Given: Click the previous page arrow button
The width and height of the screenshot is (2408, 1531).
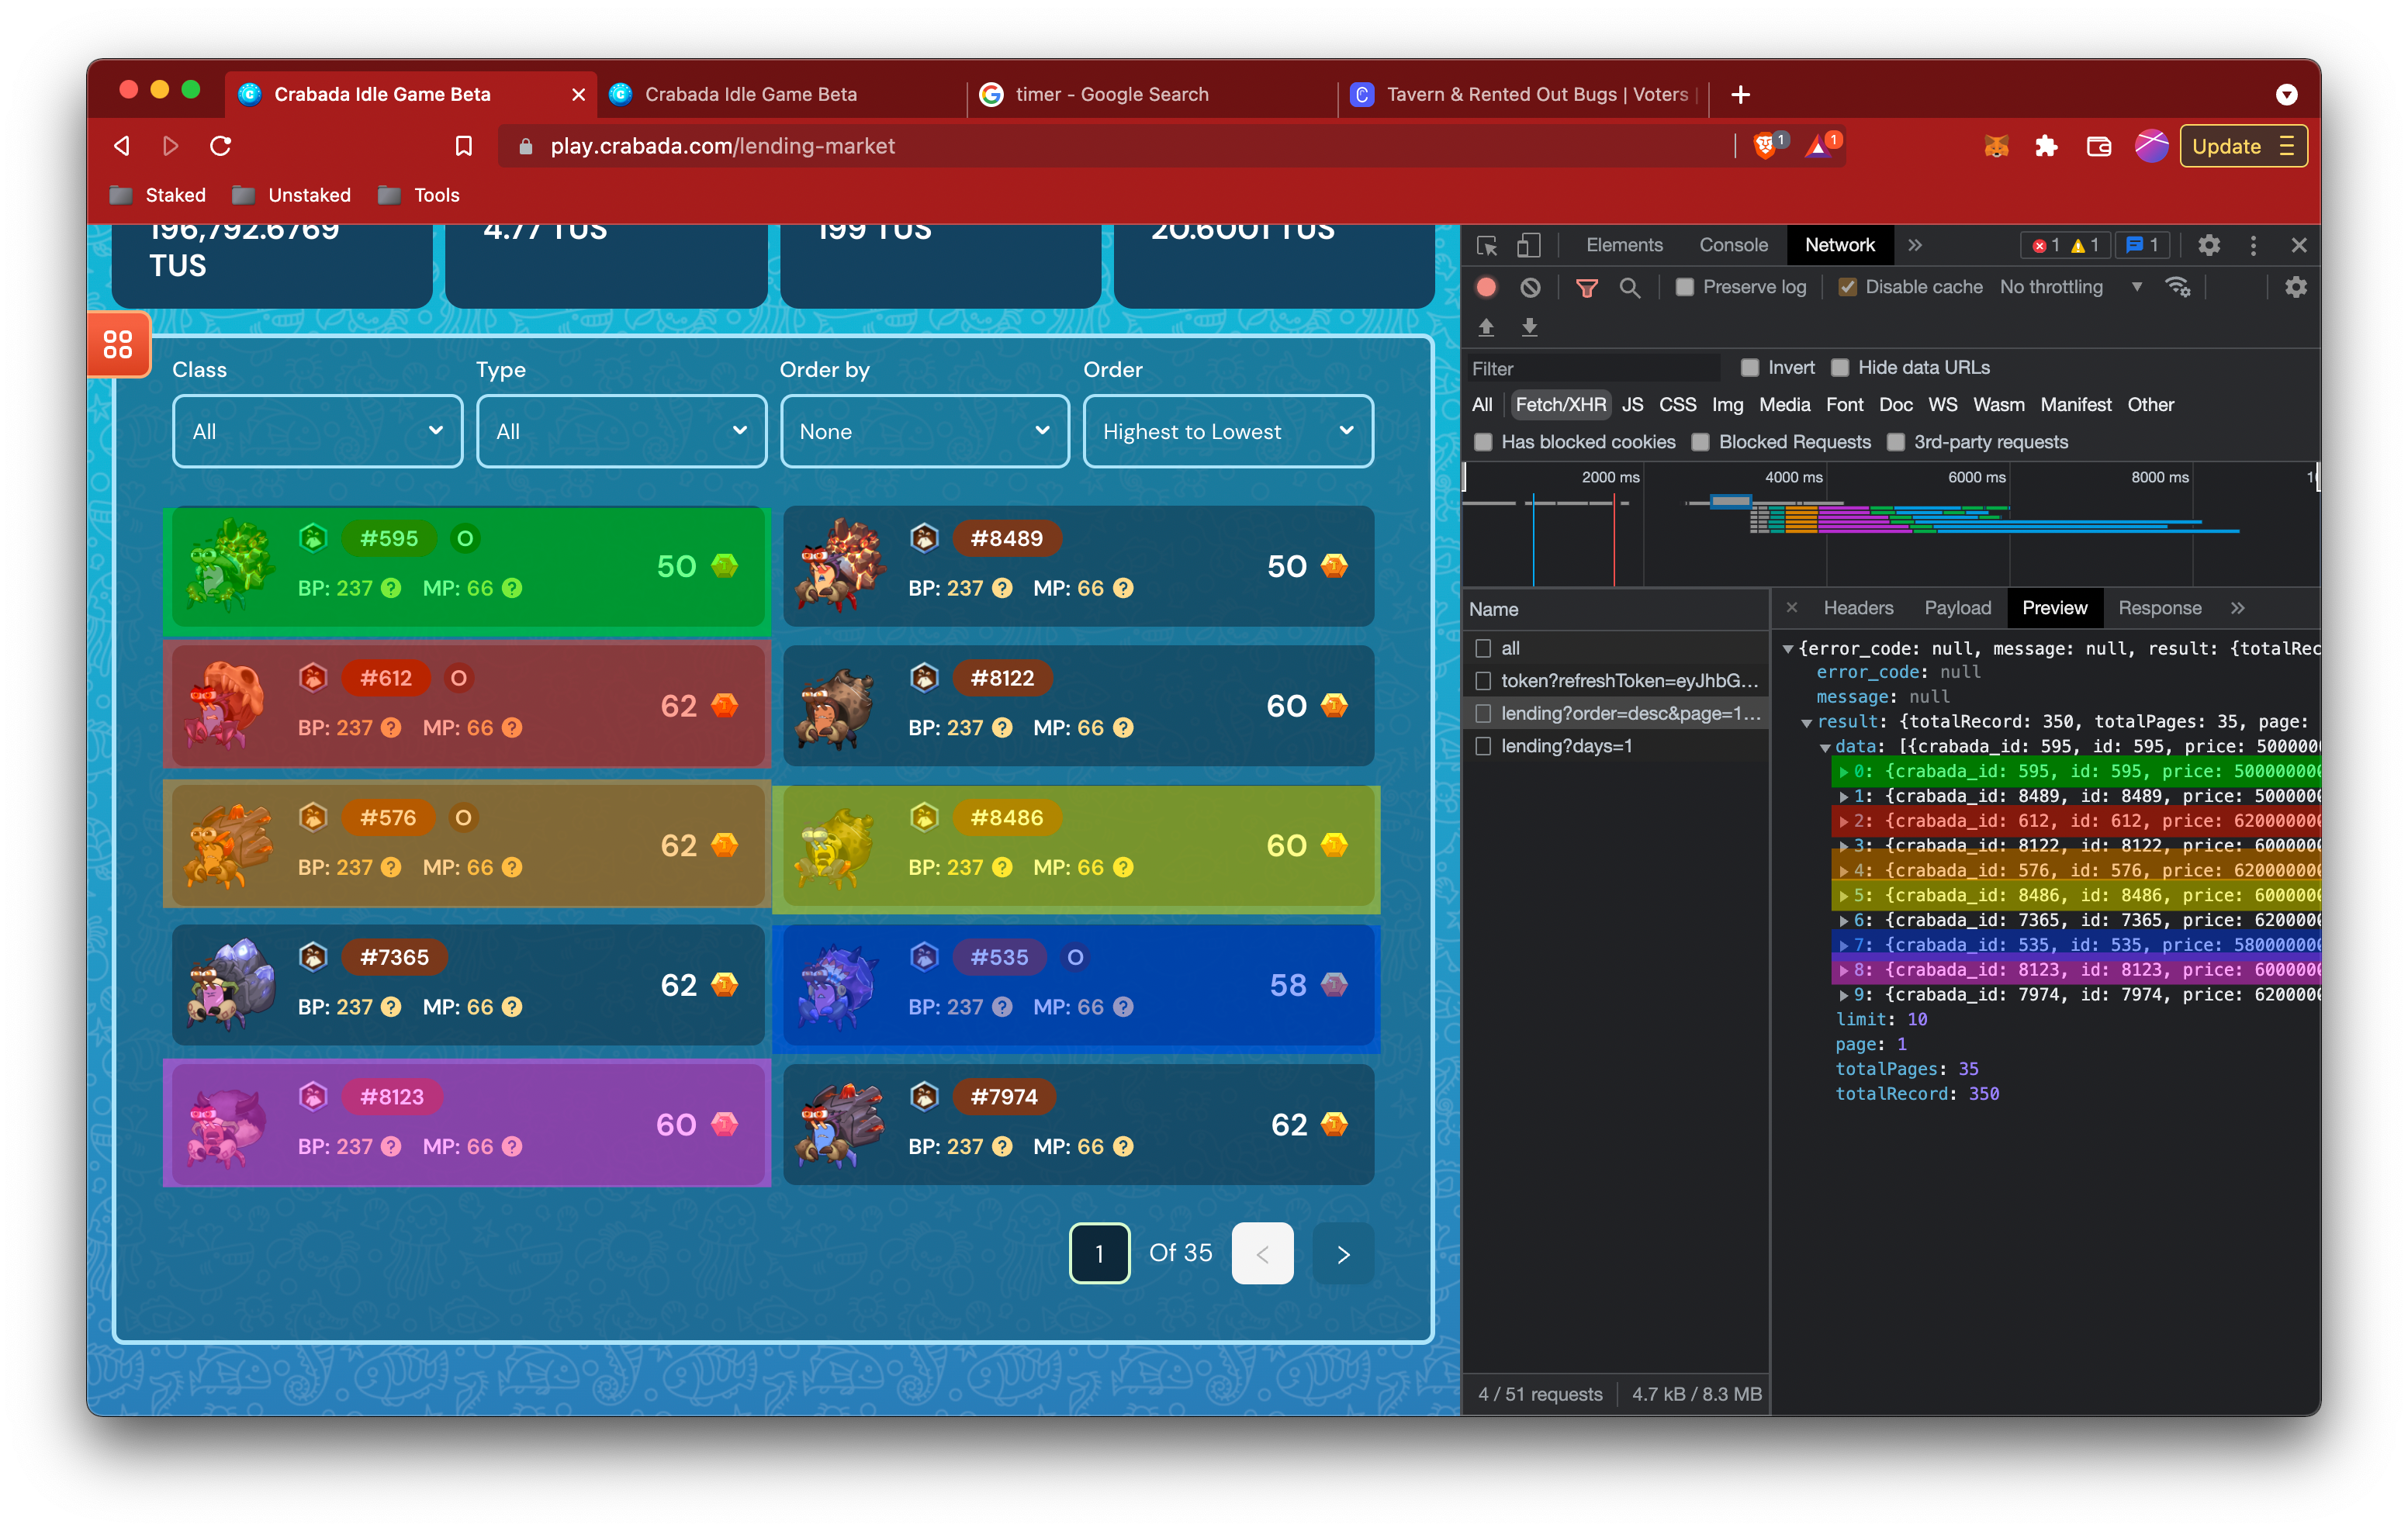Looking at the screenshot, I should tap(1262, 1253).
